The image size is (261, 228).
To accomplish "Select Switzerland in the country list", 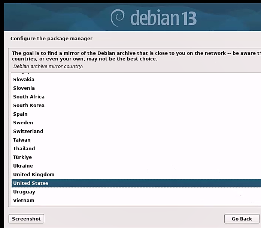I will click(x=28, y=131).
